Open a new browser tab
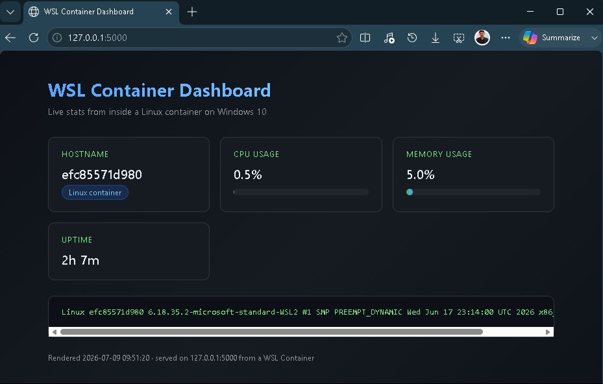This screenshot has width=603, height=384. click(192, 12)
